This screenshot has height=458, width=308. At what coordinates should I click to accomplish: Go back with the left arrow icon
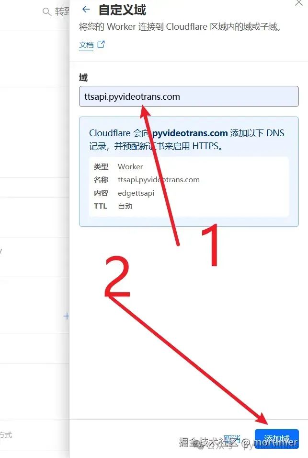pyautogui.click(x=86, y=9)
